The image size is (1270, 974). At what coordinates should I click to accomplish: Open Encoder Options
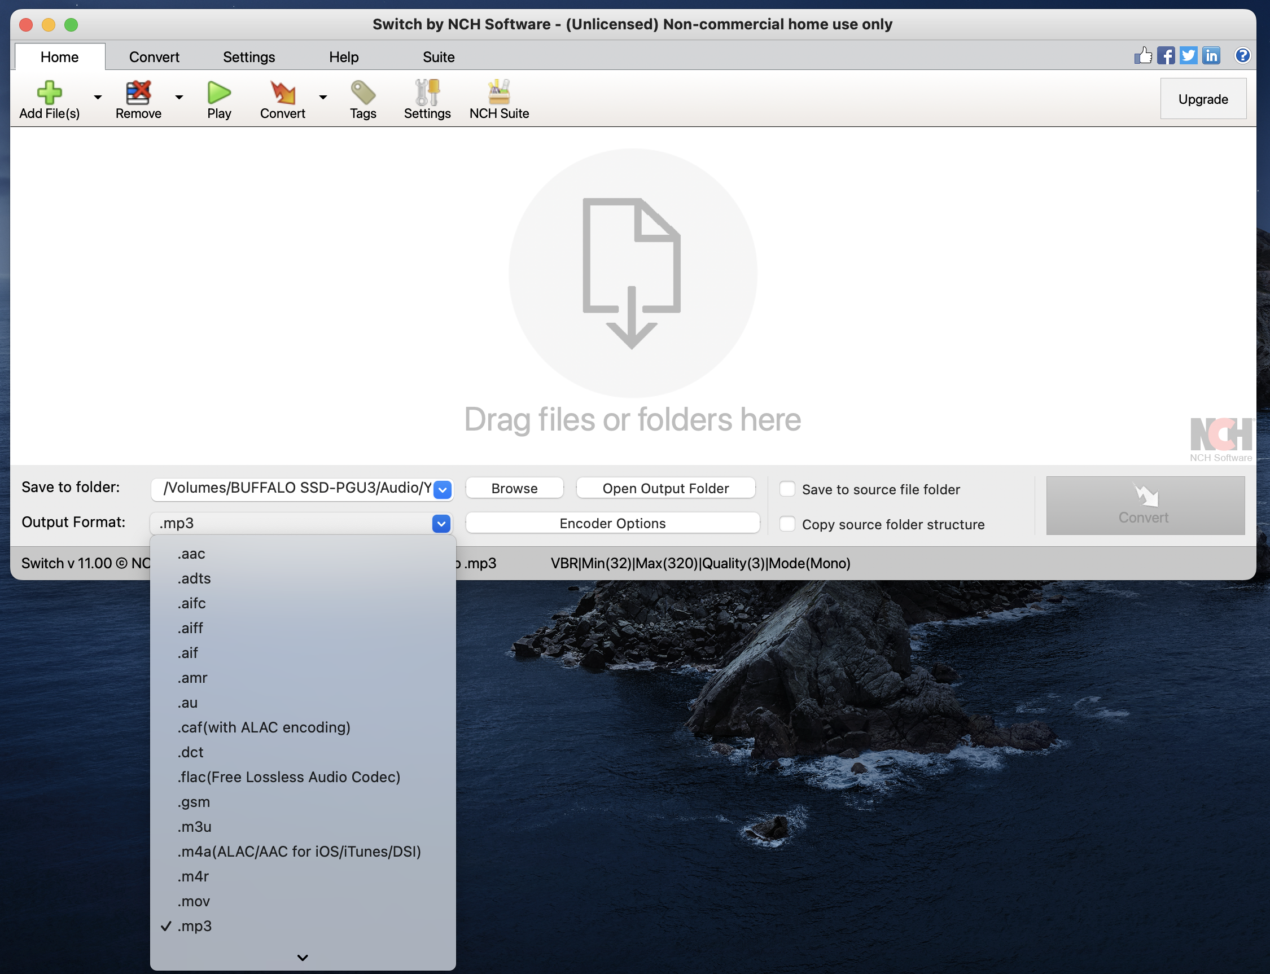(612, 523)
